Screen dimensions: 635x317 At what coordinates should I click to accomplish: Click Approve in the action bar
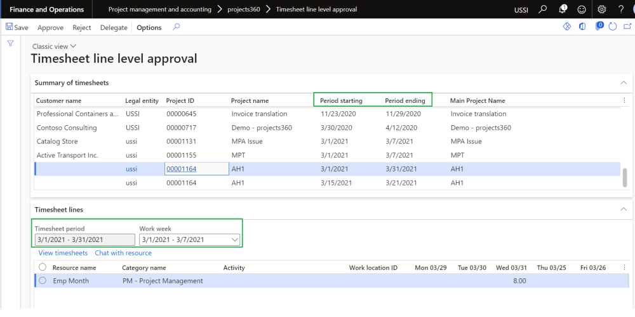click(x=50, y=27)
